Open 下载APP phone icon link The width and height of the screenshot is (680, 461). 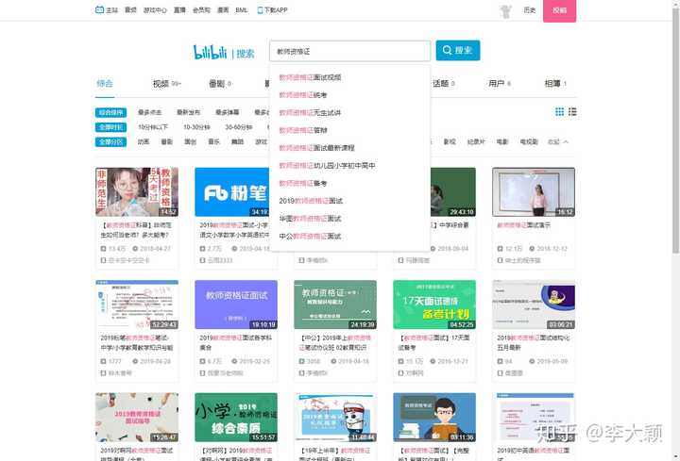(x=272, y=9)
